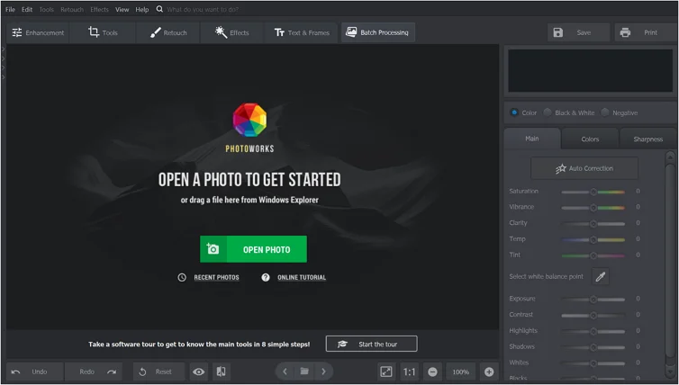
Task: Click the fit to screen icon
Action: tap(386, 372)
